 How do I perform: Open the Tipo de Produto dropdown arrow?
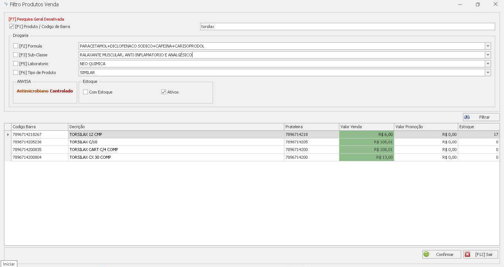(488, 73)
